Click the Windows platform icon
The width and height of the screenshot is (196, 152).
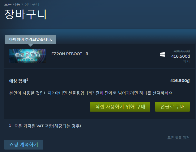click(162, 54)
